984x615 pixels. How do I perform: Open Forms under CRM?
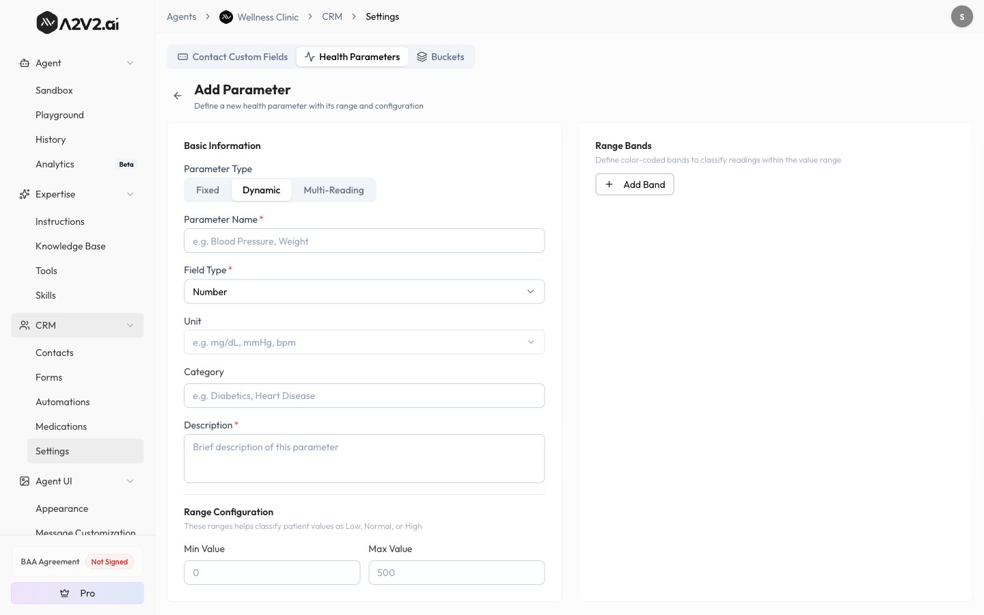click(85, 377)
